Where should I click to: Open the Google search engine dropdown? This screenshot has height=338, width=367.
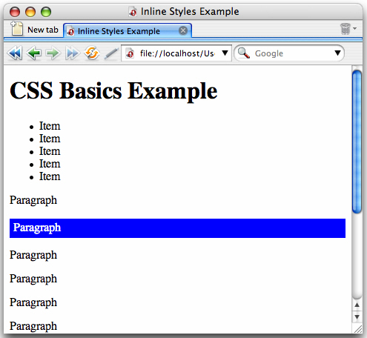337,53
